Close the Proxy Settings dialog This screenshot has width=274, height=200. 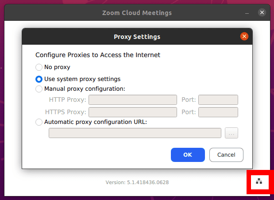pyautogui.click(x=244, y=36)
